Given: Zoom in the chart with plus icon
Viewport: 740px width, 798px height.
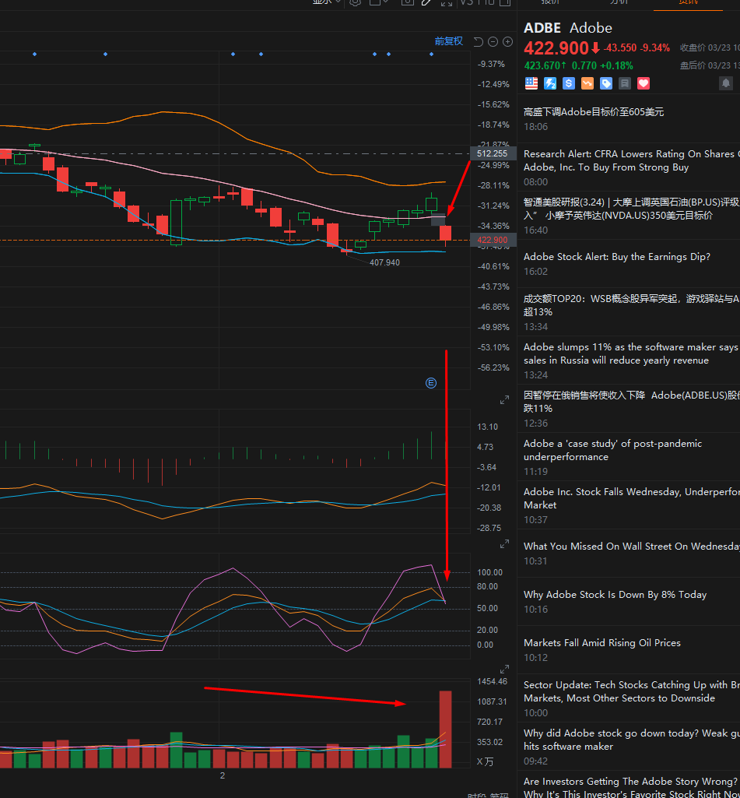Looking at the screenshot, I should point(507,42).
